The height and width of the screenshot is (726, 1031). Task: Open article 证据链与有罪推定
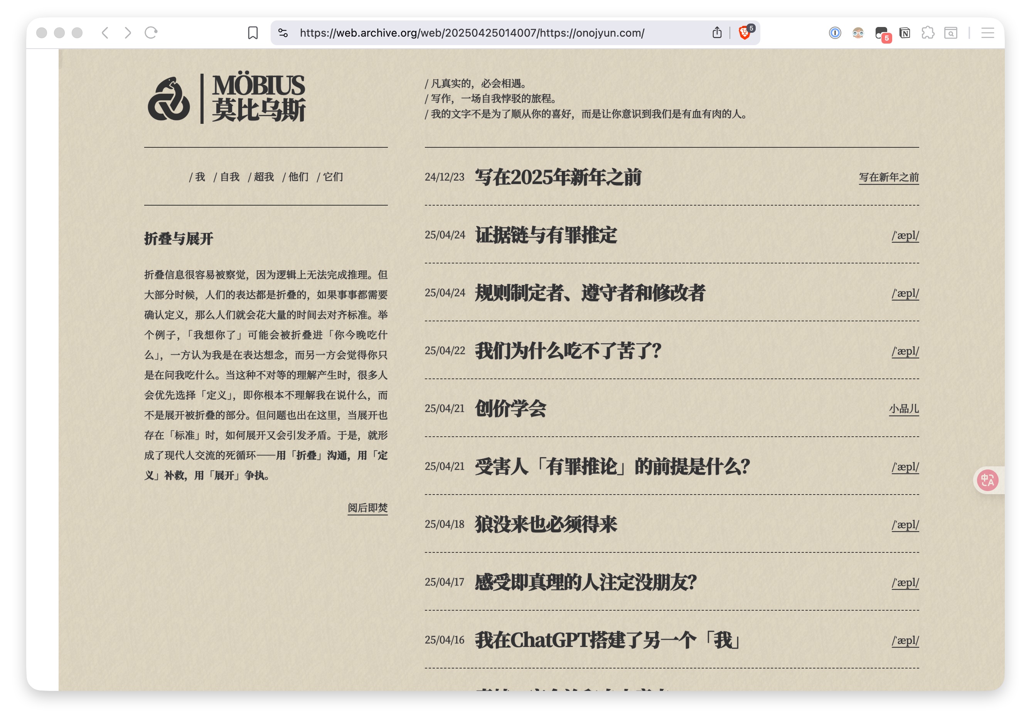click(x=546, y=235)
